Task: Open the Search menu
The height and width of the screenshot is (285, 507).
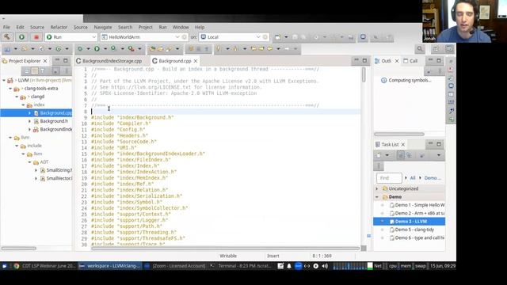Action: pyautogui.click(x=125, y=27)
